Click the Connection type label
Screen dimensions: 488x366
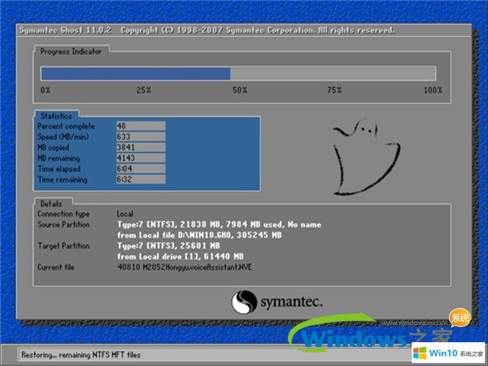coord(63,214)
